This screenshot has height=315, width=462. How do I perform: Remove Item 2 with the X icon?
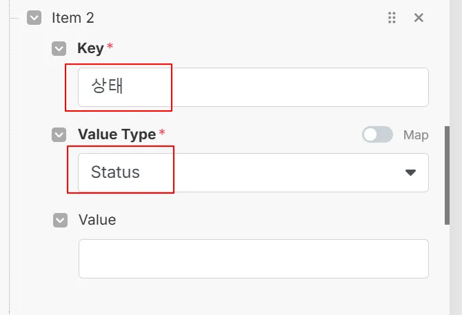419,18
